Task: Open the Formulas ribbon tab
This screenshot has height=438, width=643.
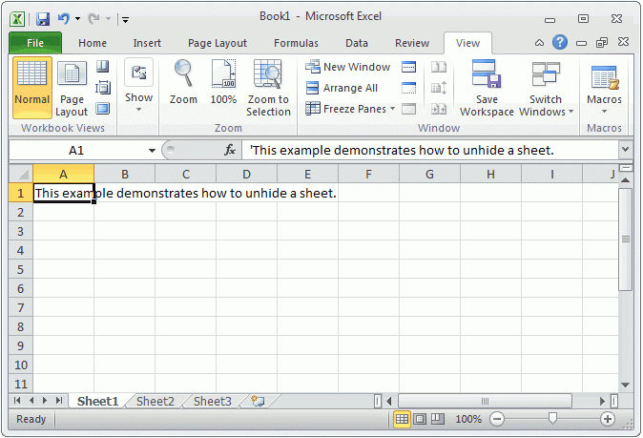Action: tap(296, 43)
